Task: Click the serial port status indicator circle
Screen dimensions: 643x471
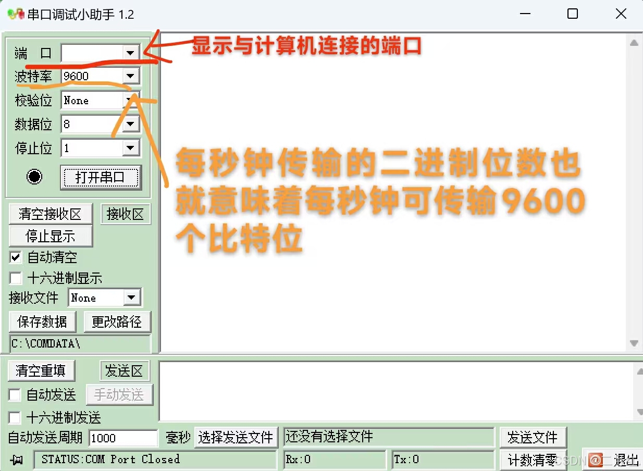Action: pos(34,177)
